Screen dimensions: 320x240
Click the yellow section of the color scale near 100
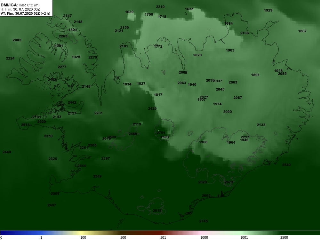tap(82, 233)
